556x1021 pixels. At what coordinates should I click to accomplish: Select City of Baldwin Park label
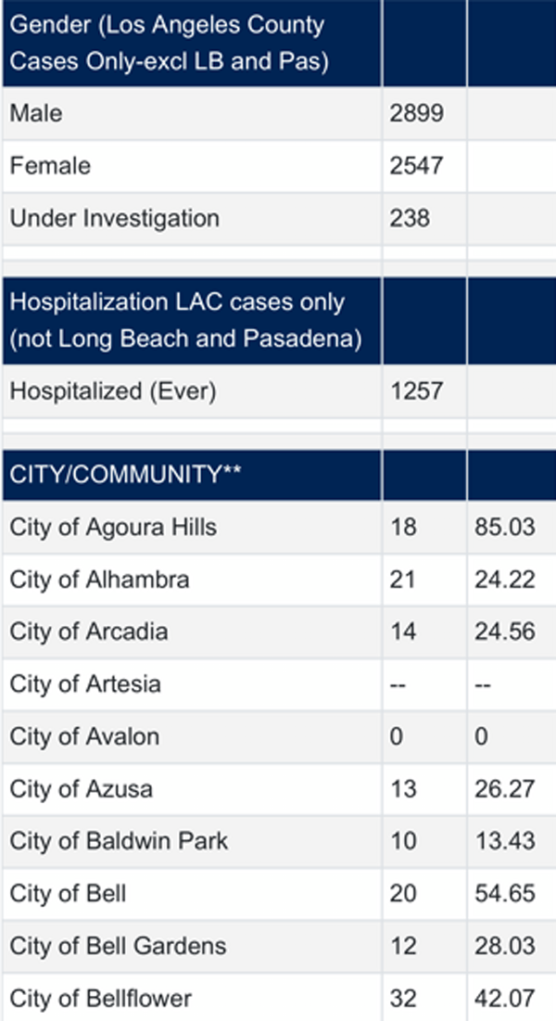pos(120,840)
